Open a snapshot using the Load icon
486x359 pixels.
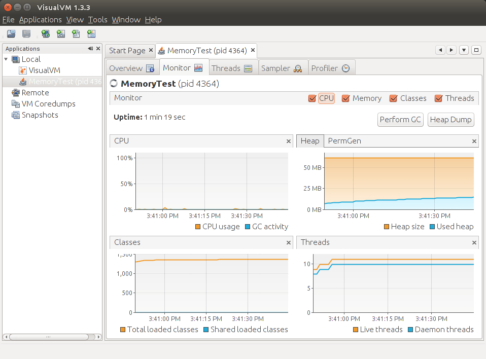pos(11,34)
